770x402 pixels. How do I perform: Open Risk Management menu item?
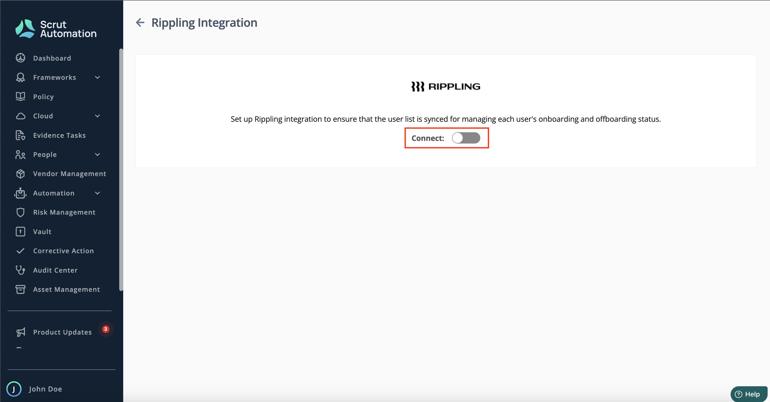click(x=64, y=212)
